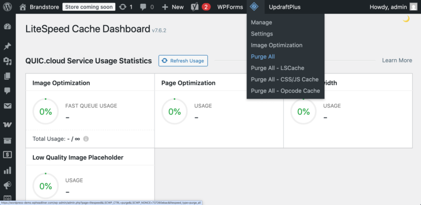Image resolution: width=421 pixels, height=205 pixels.
Task: Open the Media sidebar icon
Action: [8, 61]
